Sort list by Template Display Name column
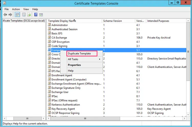Screen dimensions: 192x127 coord(74,21)
